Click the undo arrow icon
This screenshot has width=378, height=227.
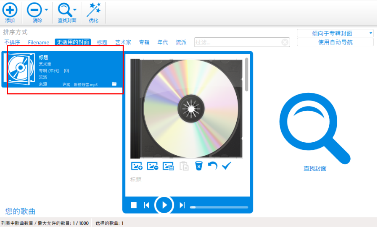pyautogui.click(x=212, y=166)
